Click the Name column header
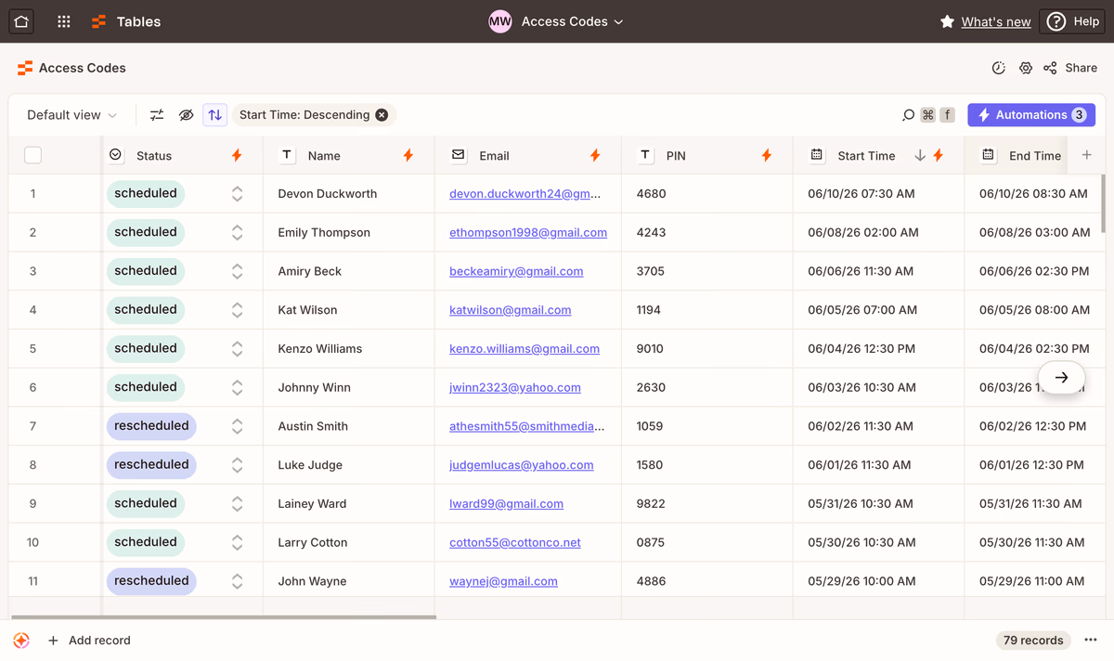Viewport: 1114px width, 661px height. tap(349, 156)
